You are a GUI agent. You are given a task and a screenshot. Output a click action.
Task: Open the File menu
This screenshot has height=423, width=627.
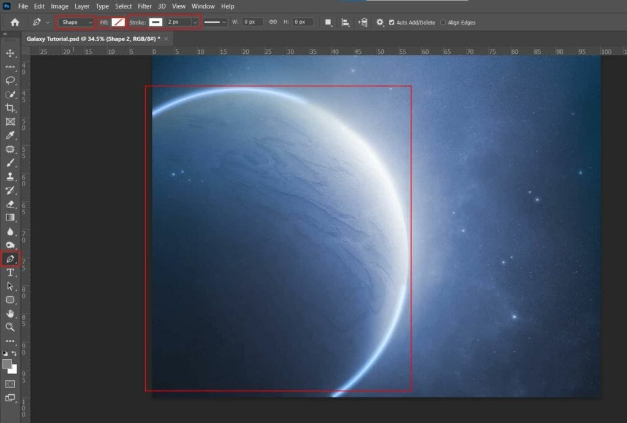[x=23, y=6]
